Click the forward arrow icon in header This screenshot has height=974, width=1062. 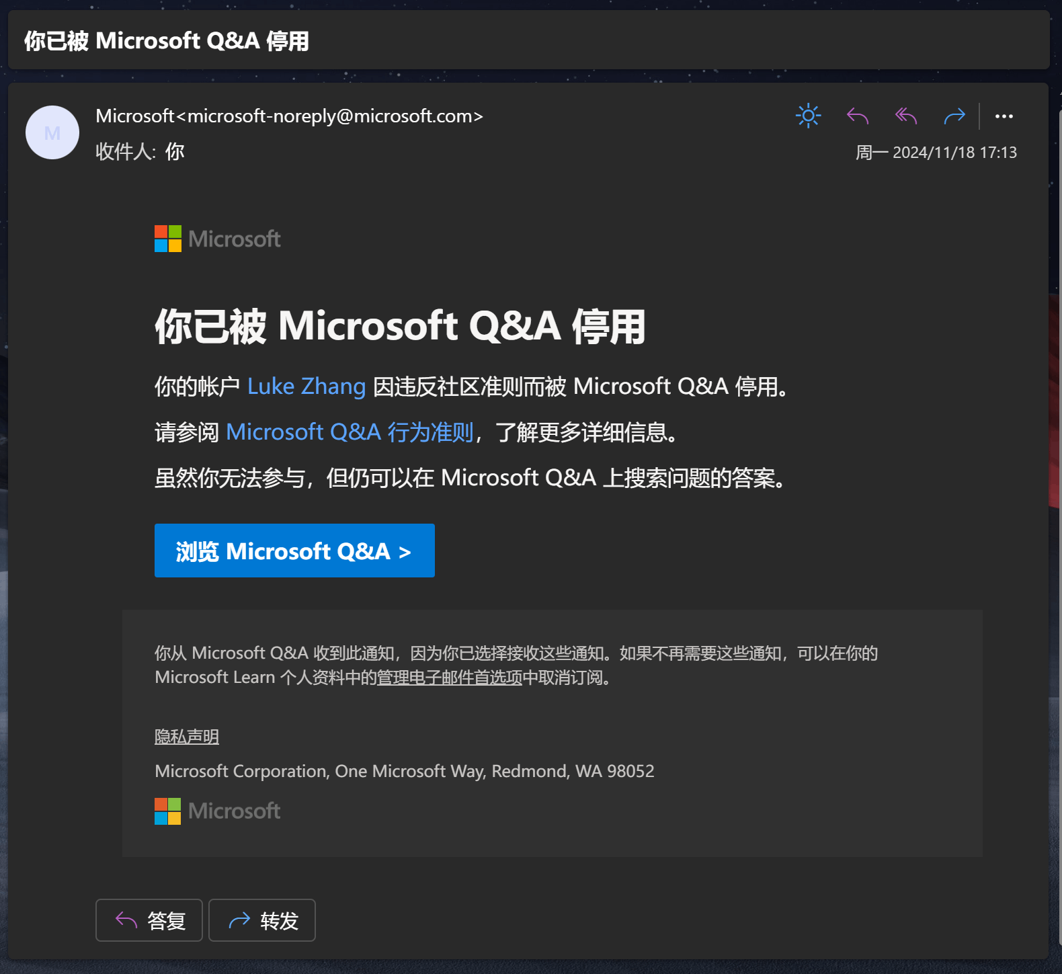tap(954, 116)
